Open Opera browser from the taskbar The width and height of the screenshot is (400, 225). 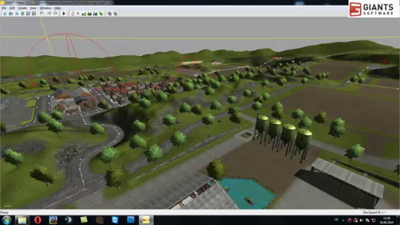(37, 220)
